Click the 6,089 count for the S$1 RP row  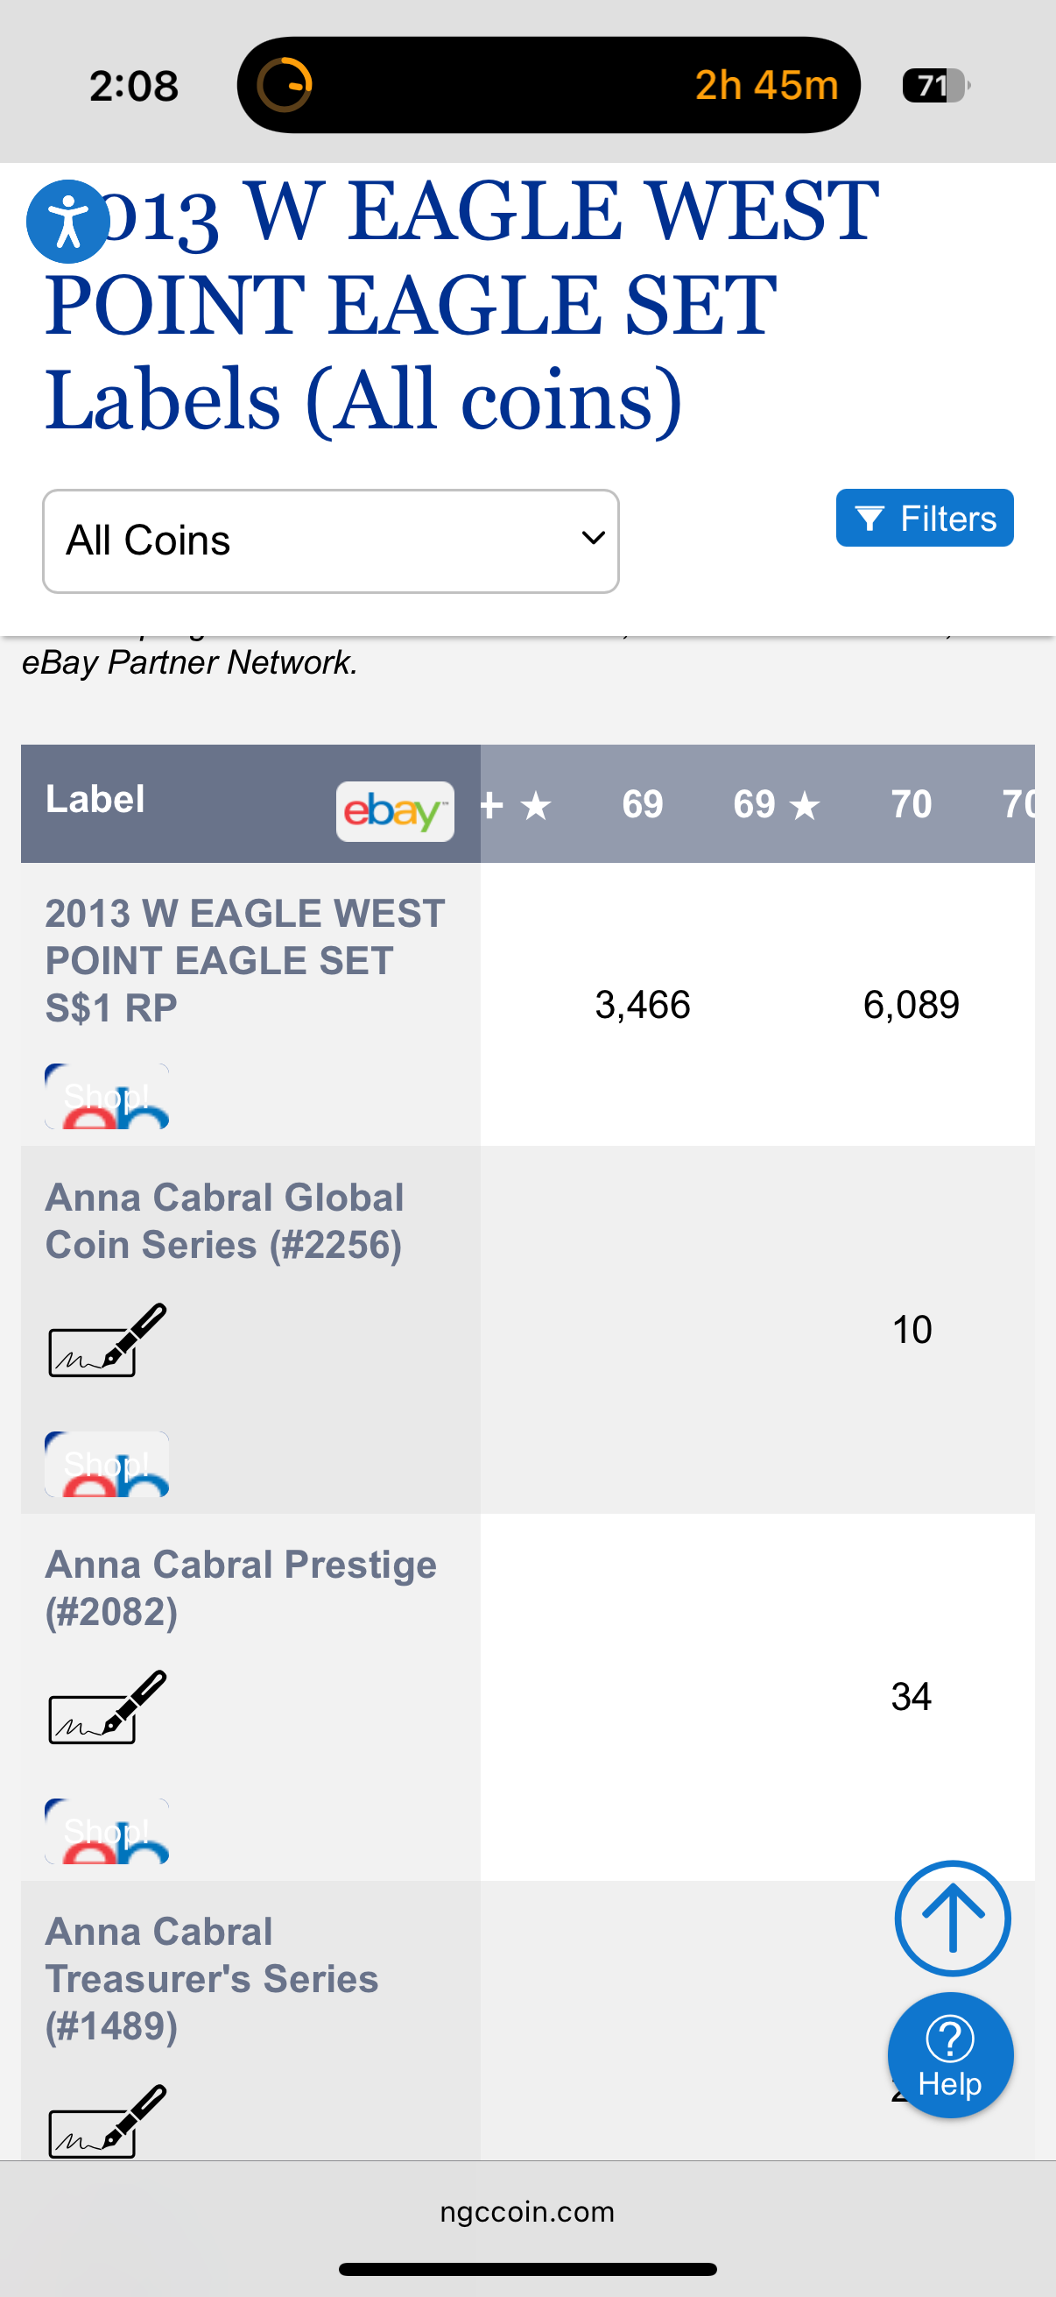(912, 1004)
